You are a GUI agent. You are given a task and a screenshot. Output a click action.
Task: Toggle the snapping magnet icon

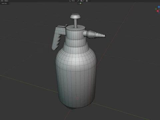click(x=81, y=1)
